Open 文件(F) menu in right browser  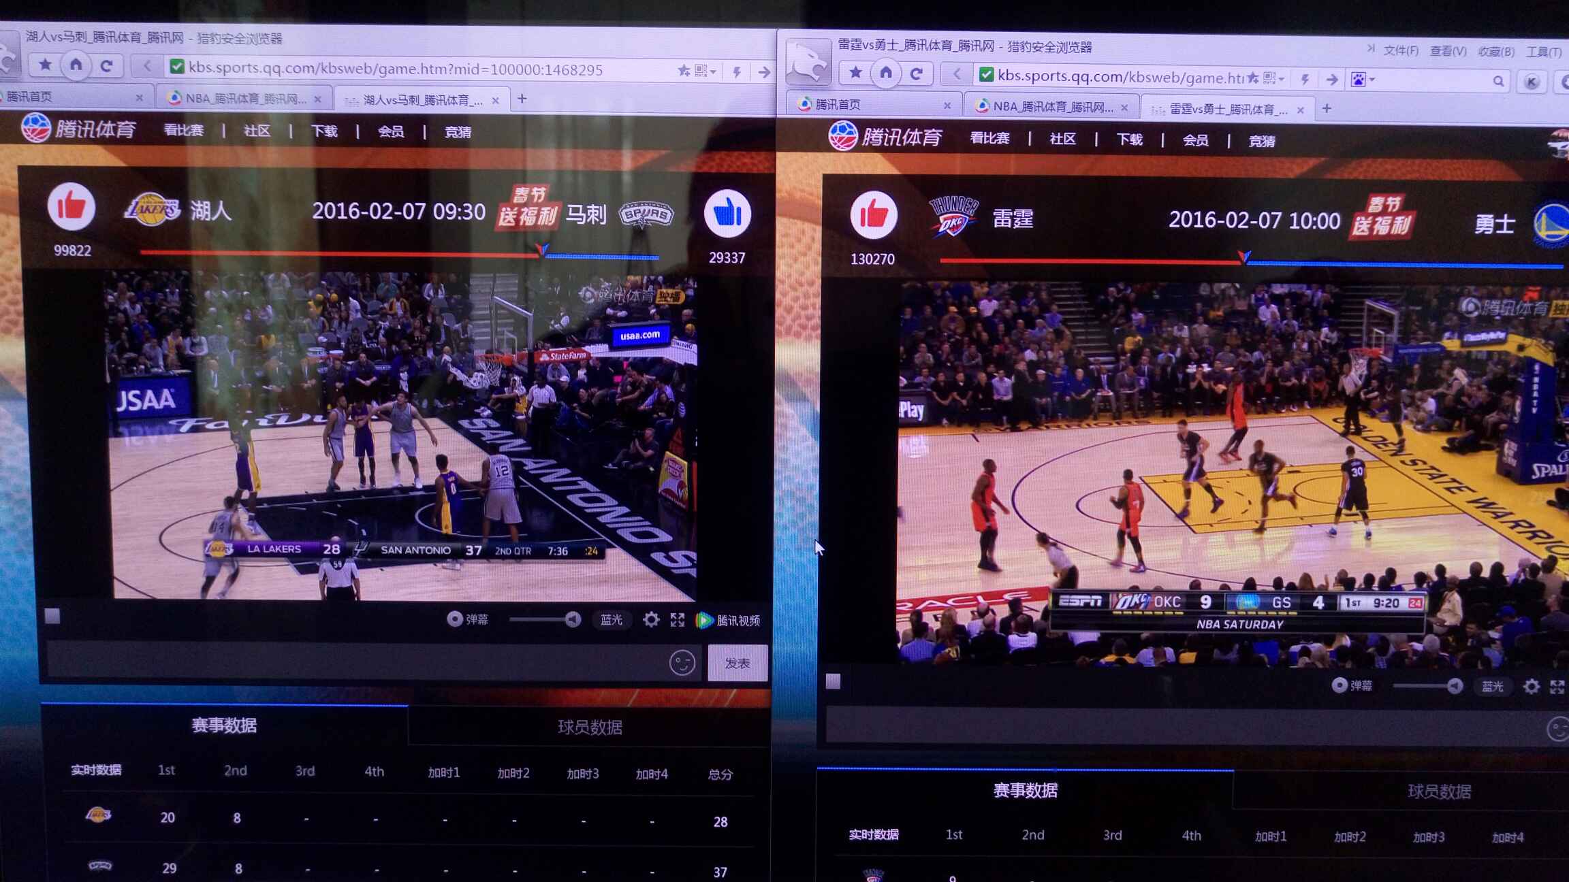pyautogui.click(x=1401, y=51)
